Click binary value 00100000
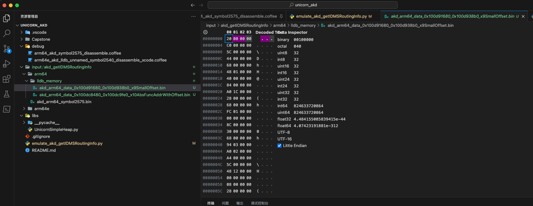Image resolution: width=533 pixels, height=206 pixels. (x=304, y=39)
